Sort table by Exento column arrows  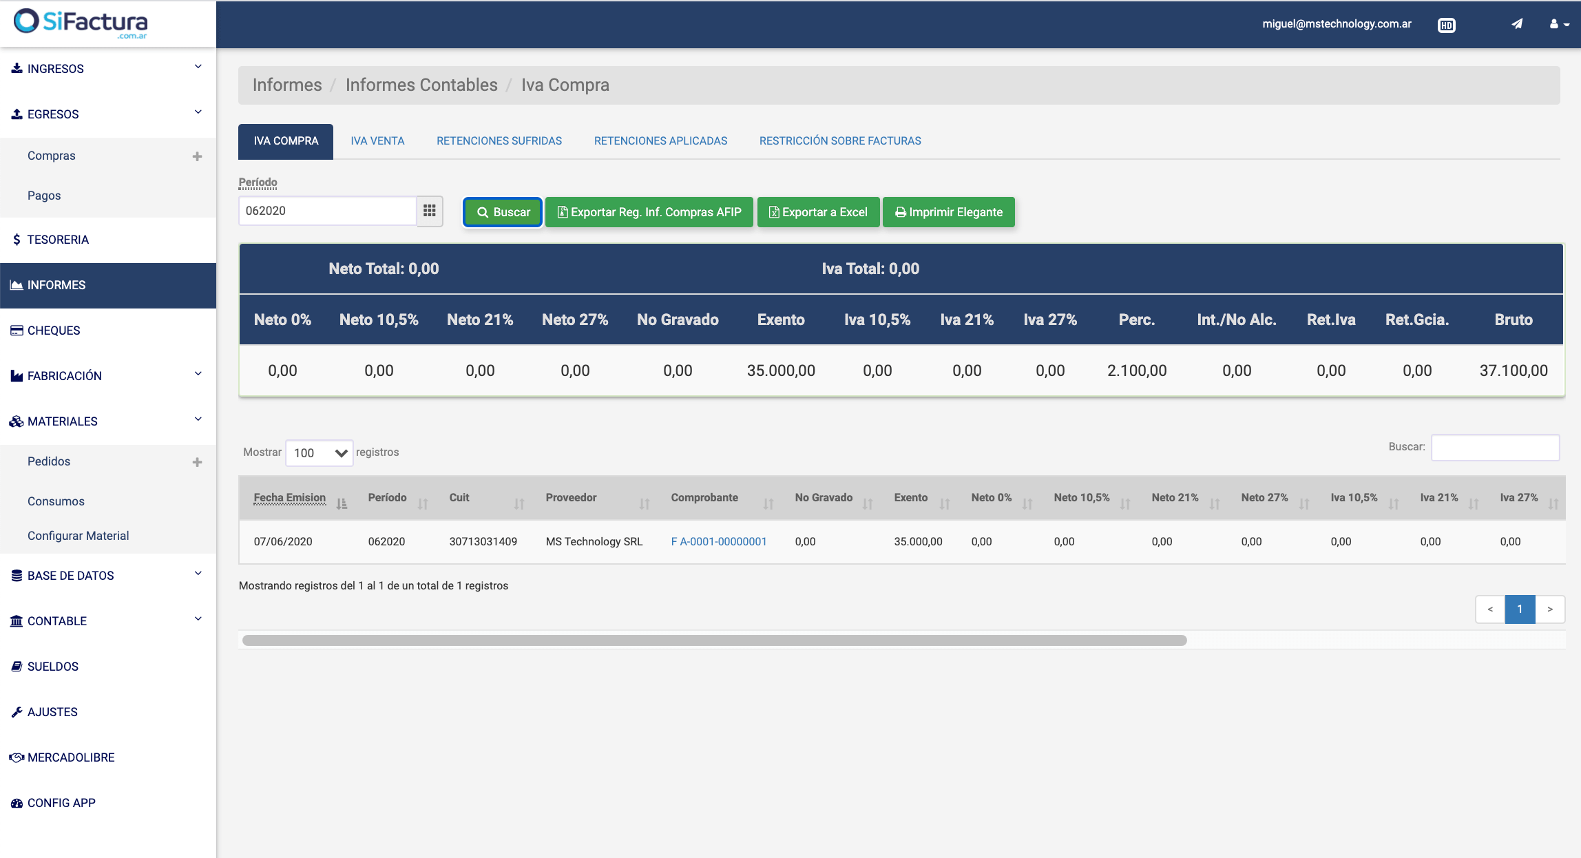945,504
